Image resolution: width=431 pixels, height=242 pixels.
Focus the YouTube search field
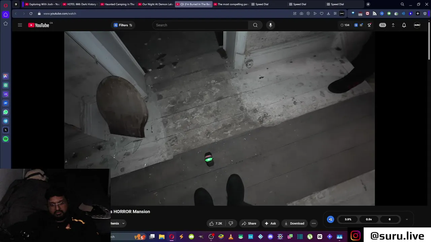pos(200,25)
